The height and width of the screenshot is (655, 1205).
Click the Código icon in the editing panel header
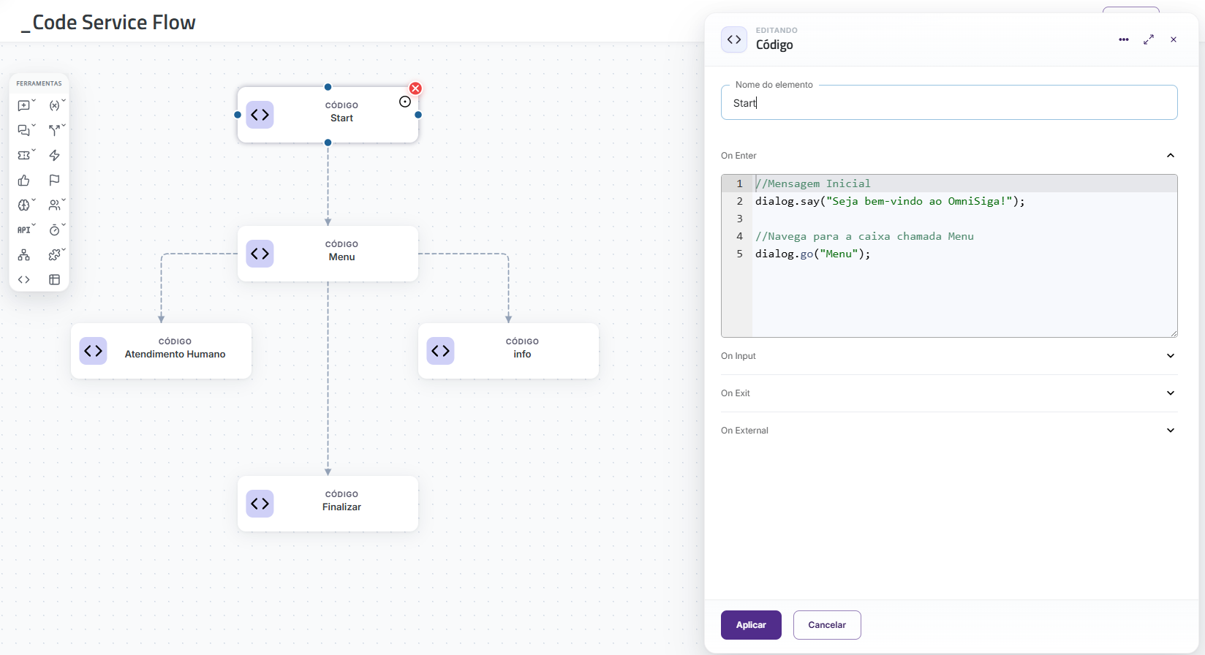734,39
